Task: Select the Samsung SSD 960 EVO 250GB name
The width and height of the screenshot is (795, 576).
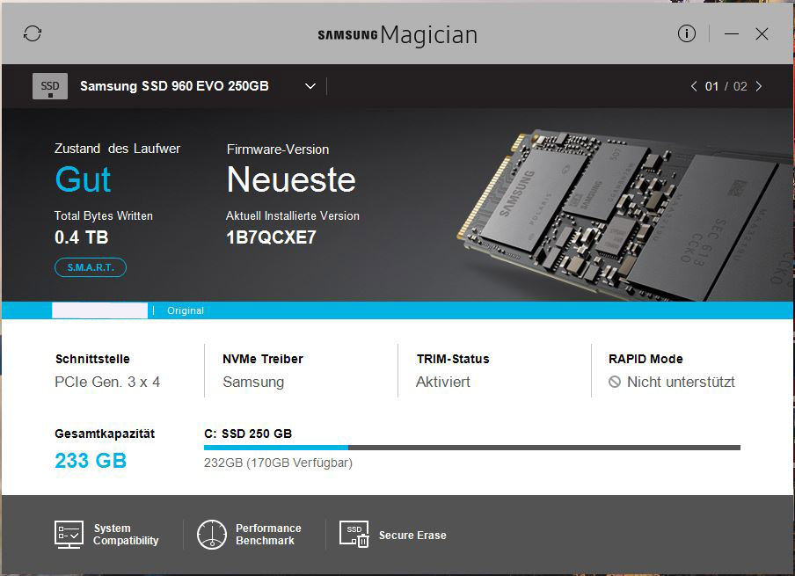Action: pos(174,86)
